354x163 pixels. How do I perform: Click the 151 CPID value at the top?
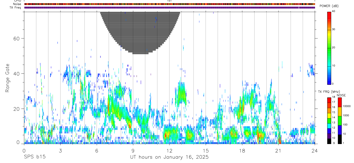coord(170,1)
